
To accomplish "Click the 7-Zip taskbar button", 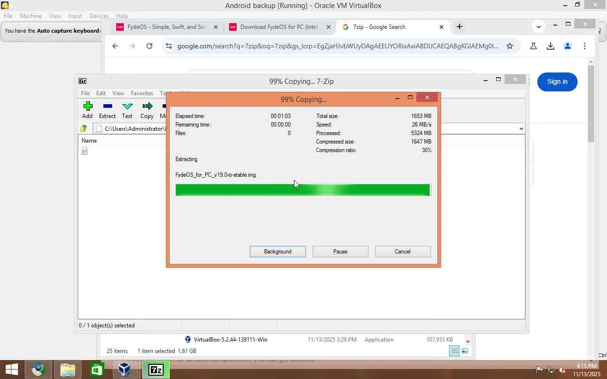I will tap(156, 370).
